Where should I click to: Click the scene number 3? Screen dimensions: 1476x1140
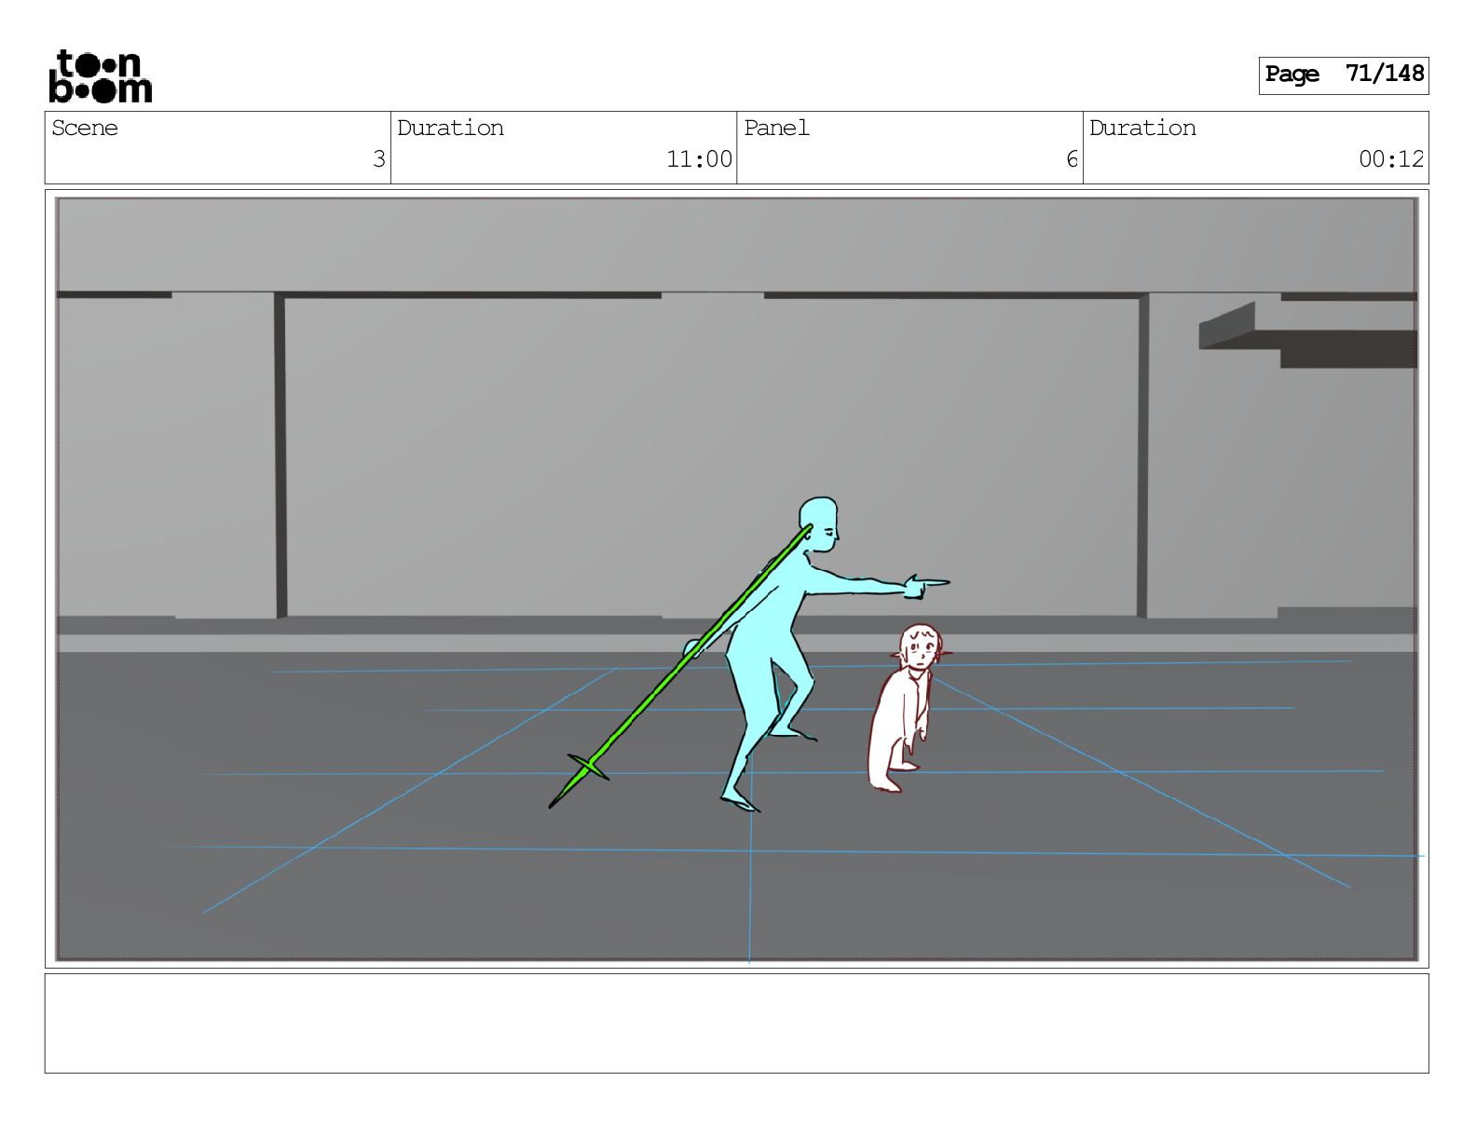(x=378, y=159)
